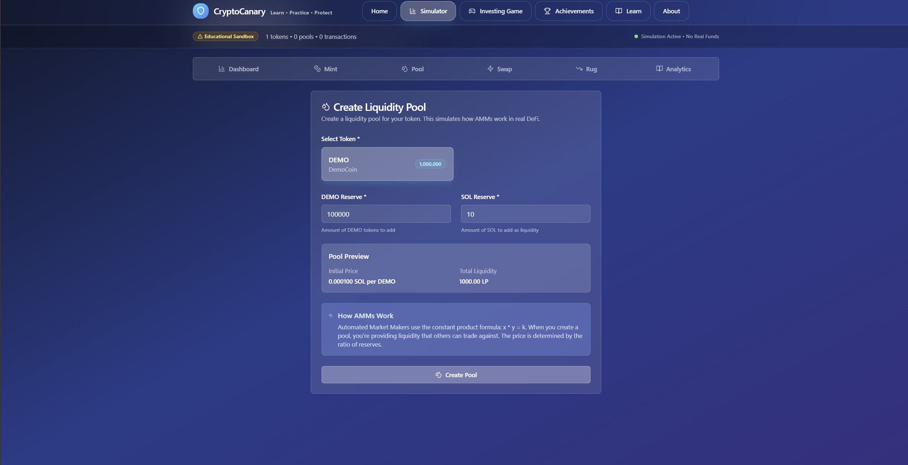Viewport: 908px width, 465px height.
Task: Click the DEMO Reserve input field
Action: coord(386,214)
